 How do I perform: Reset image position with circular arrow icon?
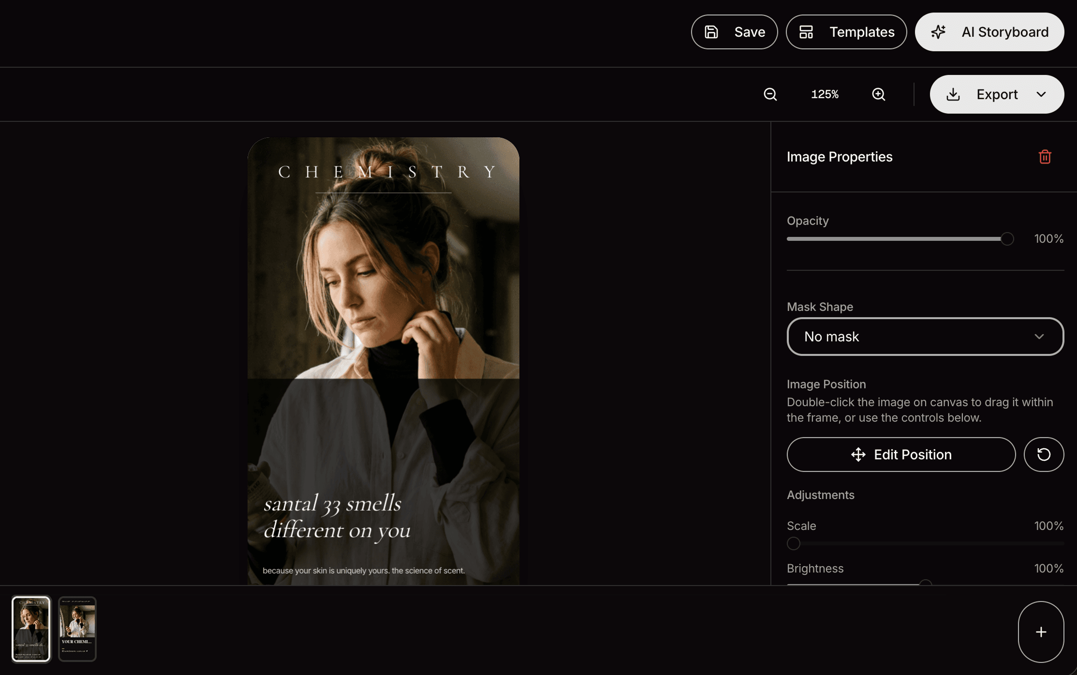tap(1044, 455)
